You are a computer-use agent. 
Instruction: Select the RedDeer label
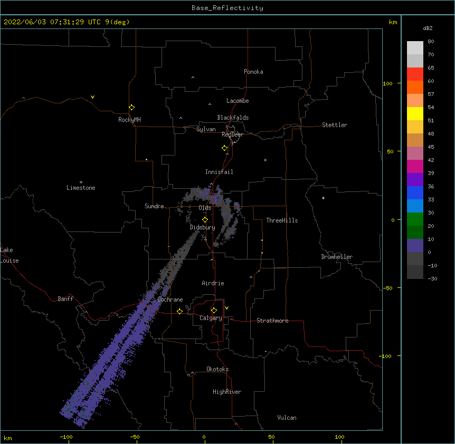232,134
